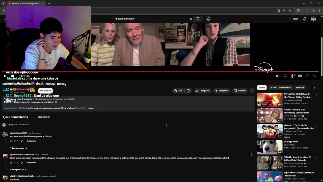Viewport: 323px width, 182px height.
Task: Mute the video with the volume icon
Action: coord(12,76)
